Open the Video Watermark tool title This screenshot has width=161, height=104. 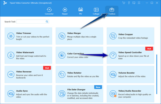[x=25, y=52]
